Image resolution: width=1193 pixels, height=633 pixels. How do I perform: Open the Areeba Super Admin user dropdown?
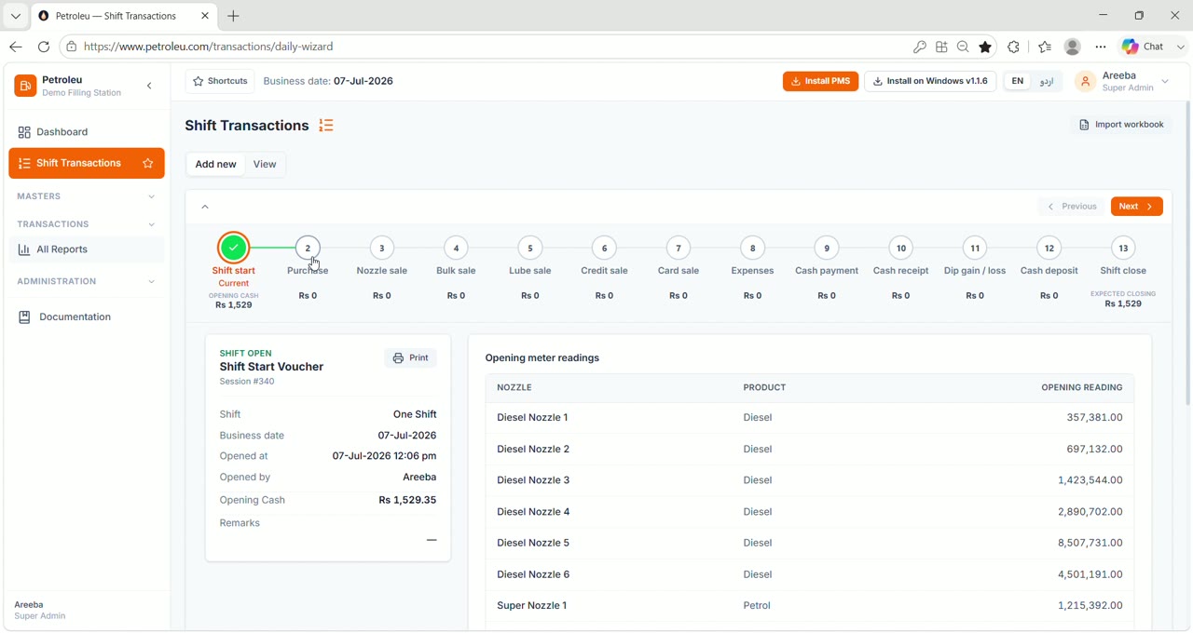click(x=1122, y=81)
